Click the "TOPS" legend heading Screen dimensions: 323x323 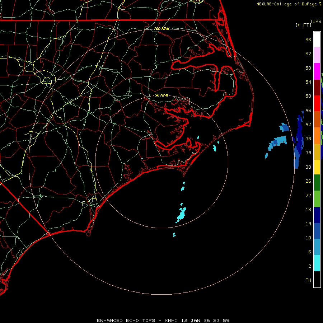coord(315,21)
